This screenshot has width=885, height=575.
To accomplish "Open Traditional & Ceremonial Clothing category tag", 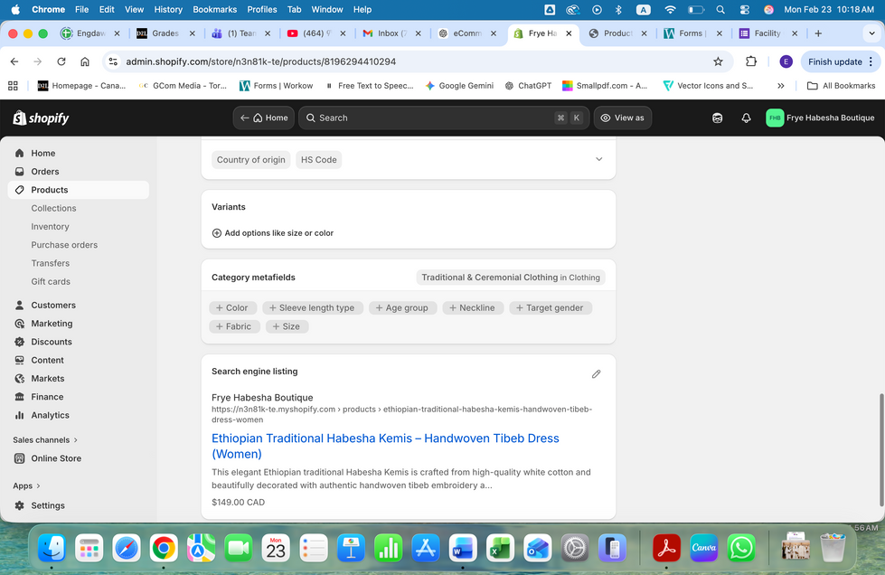I will point(511,278).
